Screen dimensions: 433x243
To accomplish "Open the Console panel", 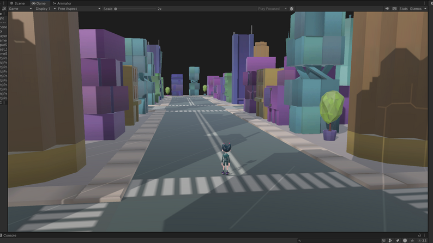I will (9, 235).
